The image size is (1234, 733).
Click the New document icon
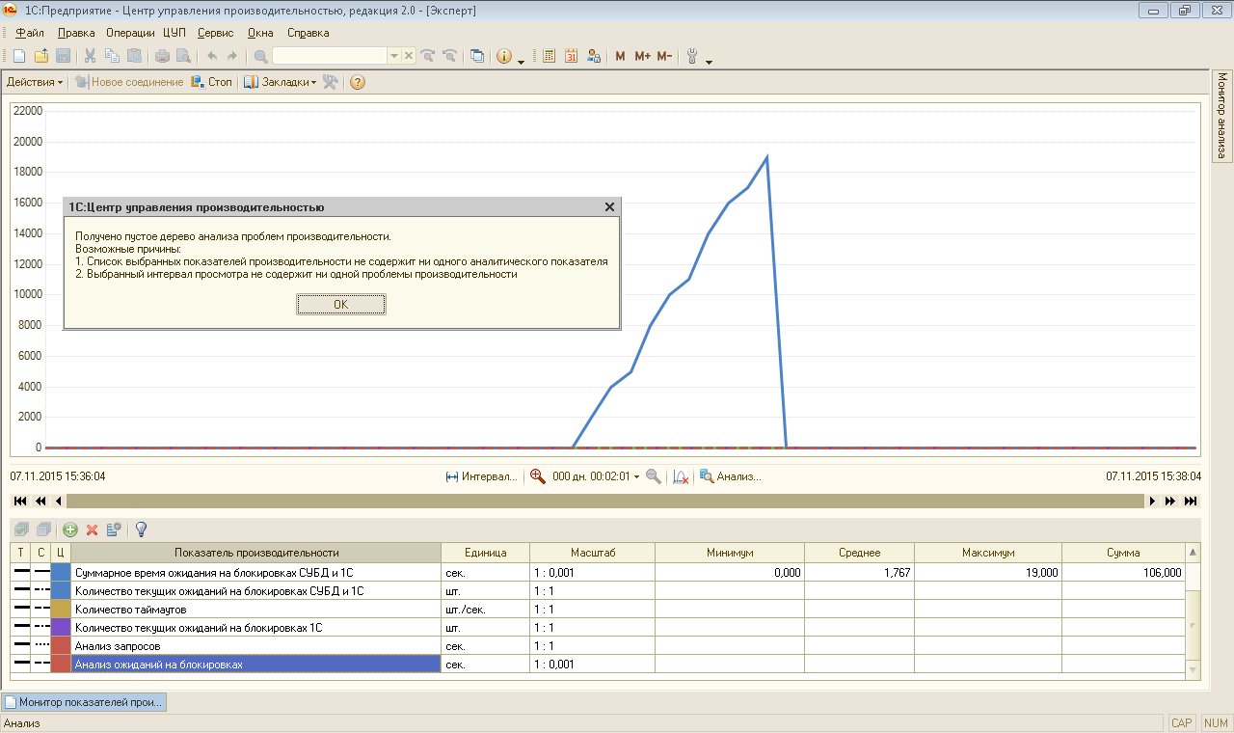18,56
